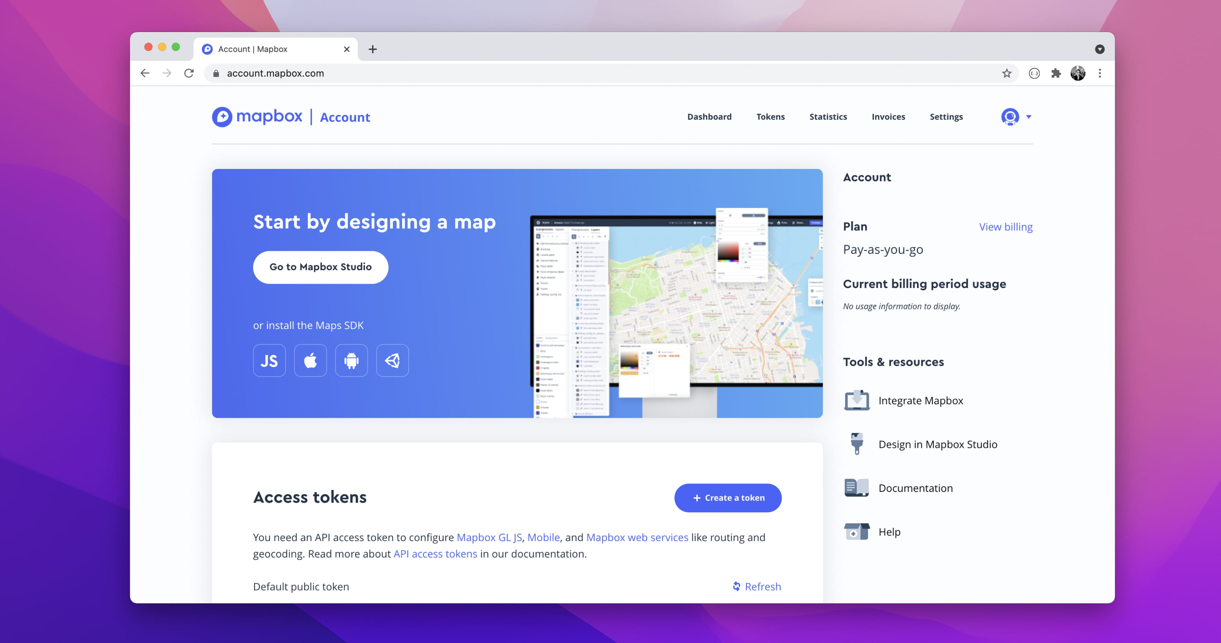
Task: Reload the page
Action: click(188, 73)
